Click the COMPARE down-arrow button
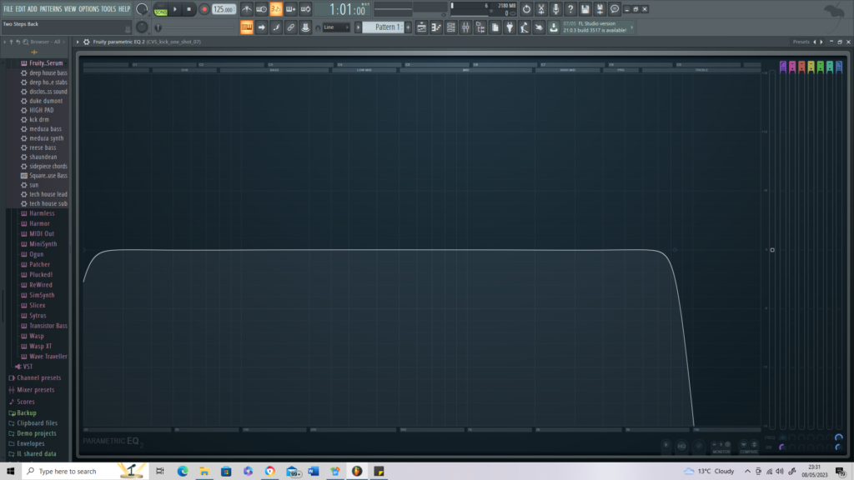 click(744, 445)
